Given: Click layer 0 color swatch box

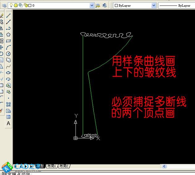Looking at the screenshot, I should tap(30, 5).
